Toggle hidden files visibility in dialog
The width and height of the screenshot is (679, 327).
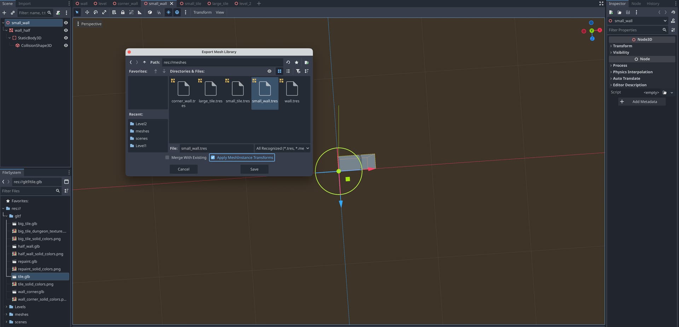coord(269,71)
